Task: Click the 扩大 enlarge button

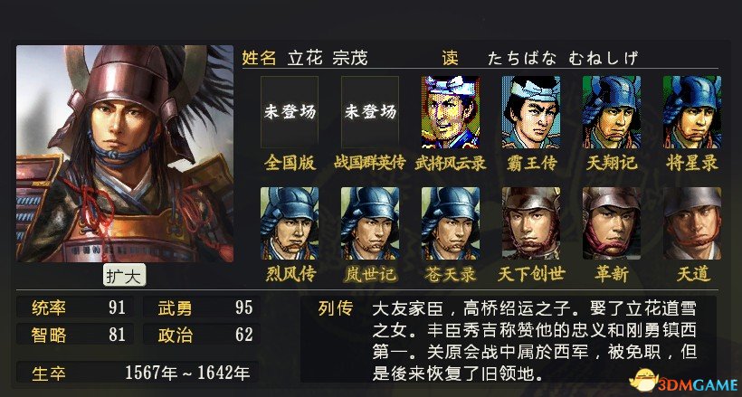Action: 125,276
